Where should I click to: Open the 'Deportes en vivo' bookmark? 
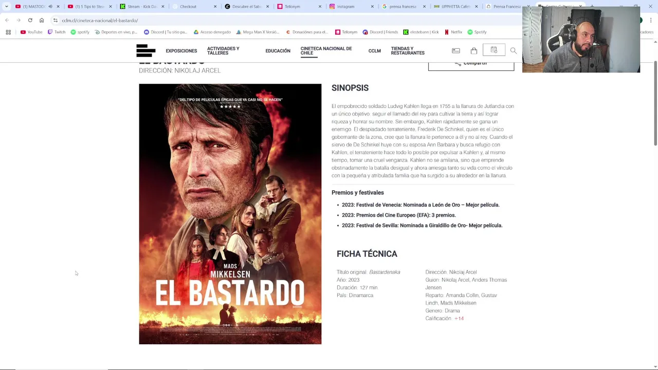[x=116, y=32]
